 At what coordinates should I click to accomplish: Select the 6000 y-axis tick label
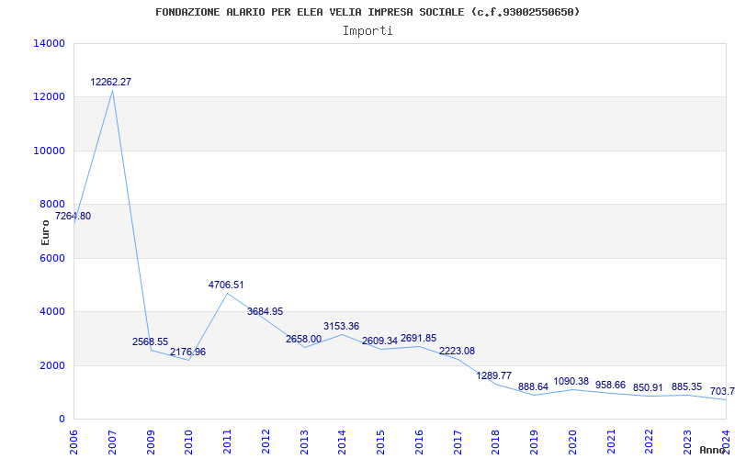tap(51, 258)
